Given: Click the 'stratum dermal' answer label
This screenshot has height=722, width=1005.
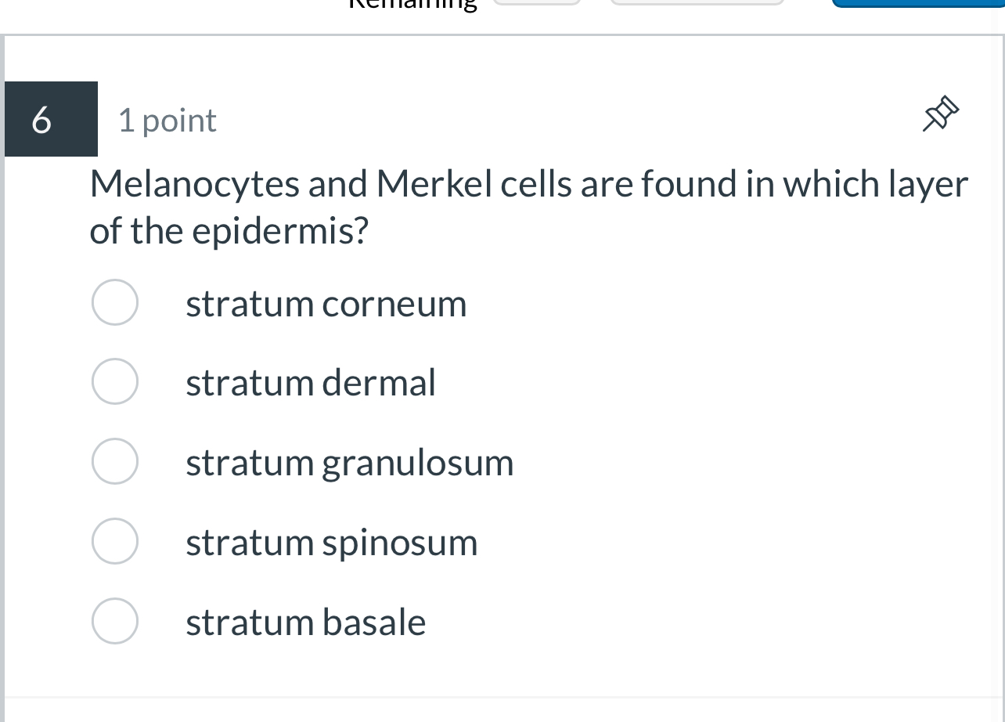Looking at the screenshot, I should pos(310,383).
